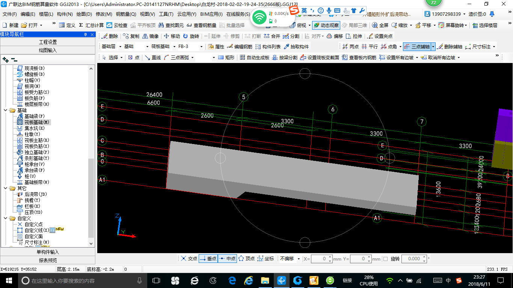Open 单构件输入 panel
513x288 pixels.
click(48, 252)
